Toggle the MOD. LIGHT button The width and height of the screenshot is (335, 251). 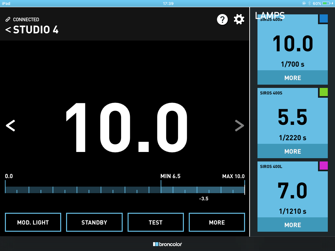point(33,222)
